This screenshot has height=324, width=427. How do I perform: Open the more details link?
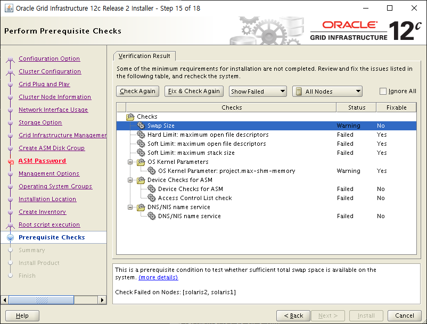(158, 277)
